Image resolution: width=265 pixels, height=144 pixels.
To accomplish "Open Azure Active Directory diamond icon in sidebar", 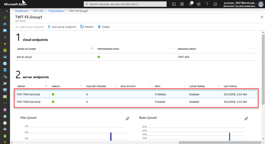I will 5,116.
